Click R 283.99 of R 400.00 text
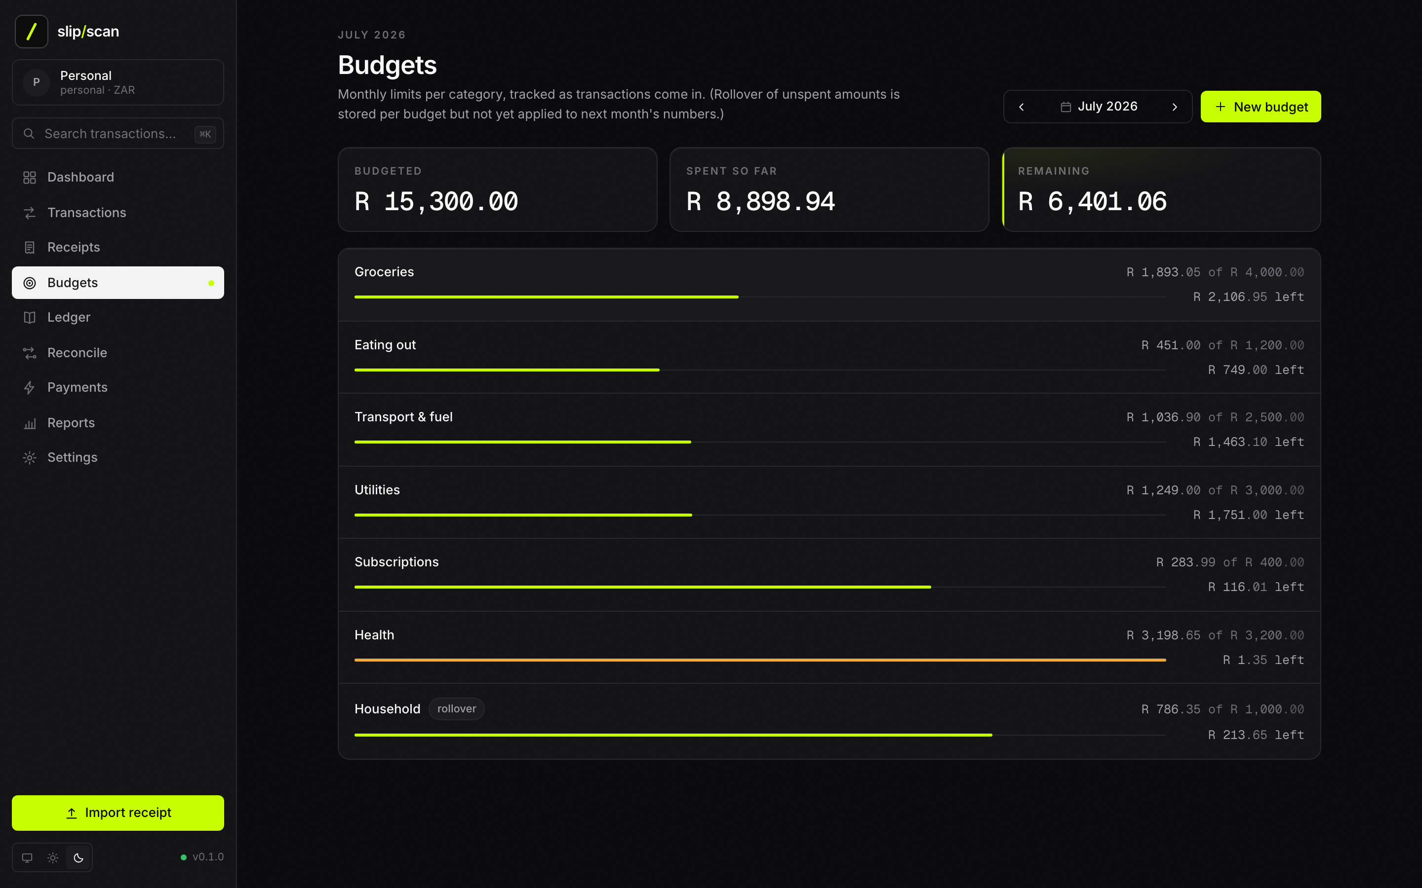The height and width of the screenshot is (888, 1422). click(1230, 562)
